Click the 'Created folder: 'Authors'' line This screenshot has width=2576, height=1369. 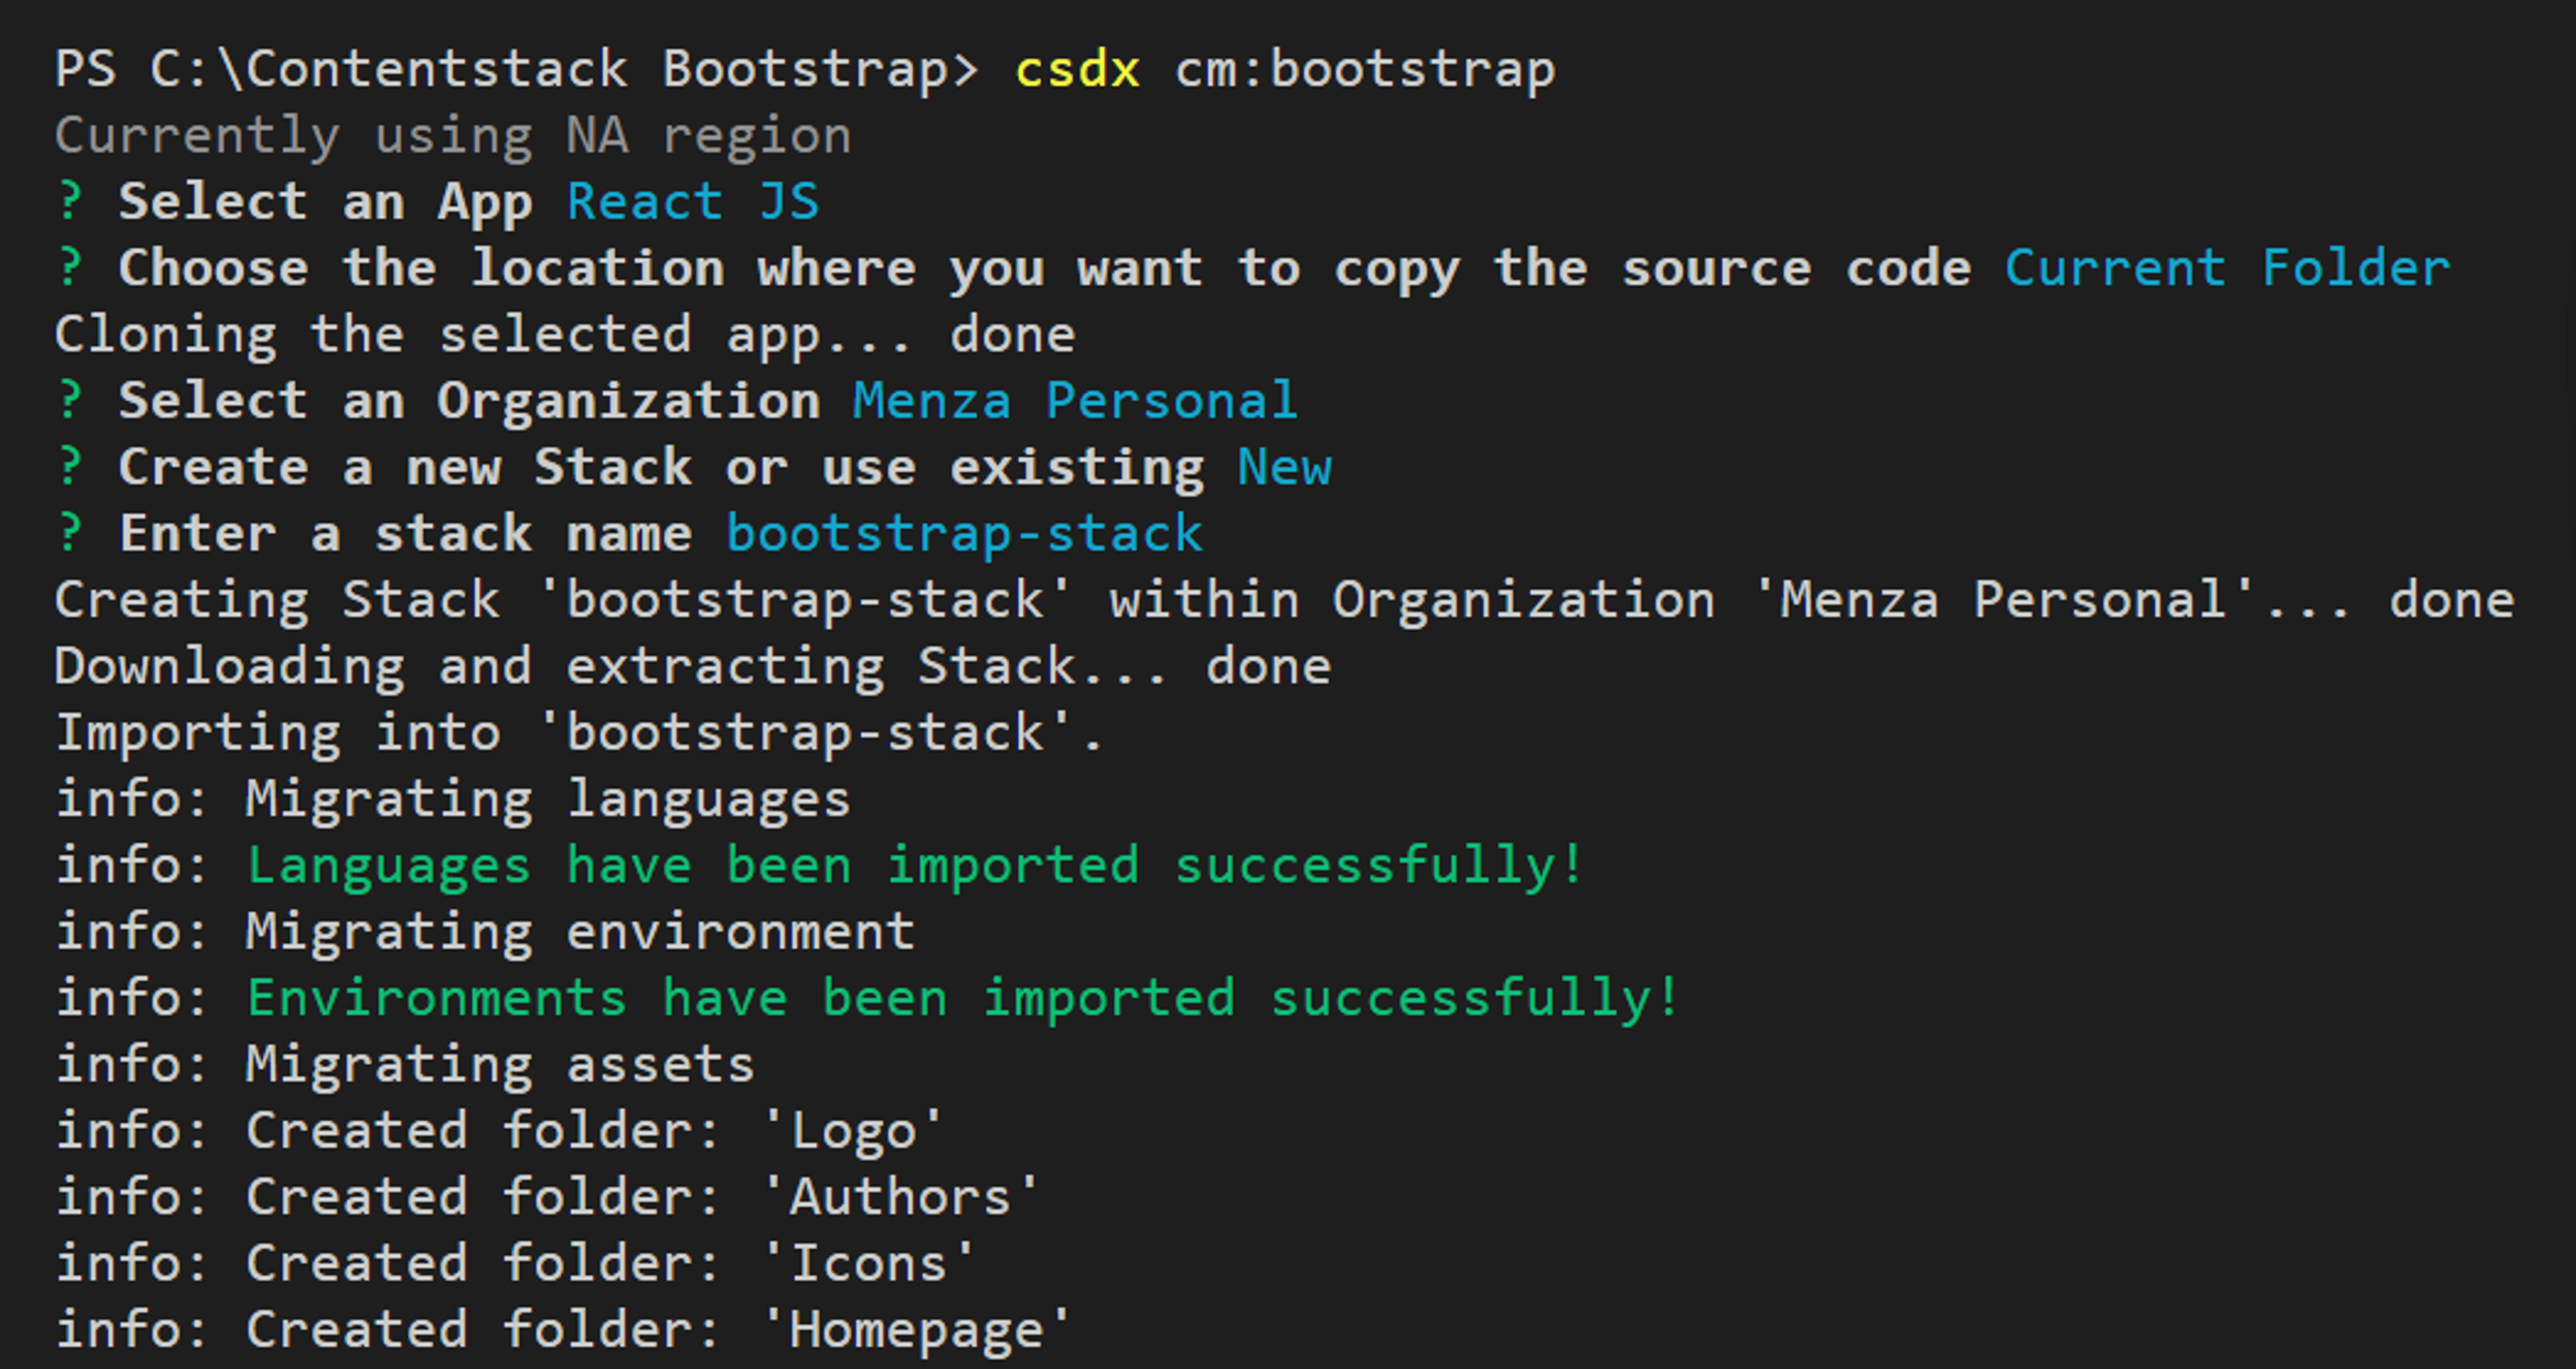pos(547,1198)
